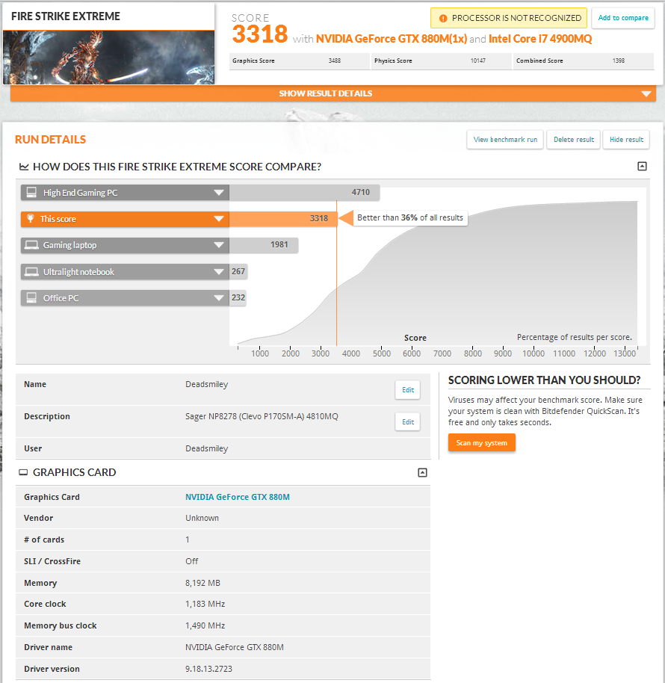665x683 pixels.
Task: Click the Gaming laptop bar value 1981
Action: tap(279, 244)
